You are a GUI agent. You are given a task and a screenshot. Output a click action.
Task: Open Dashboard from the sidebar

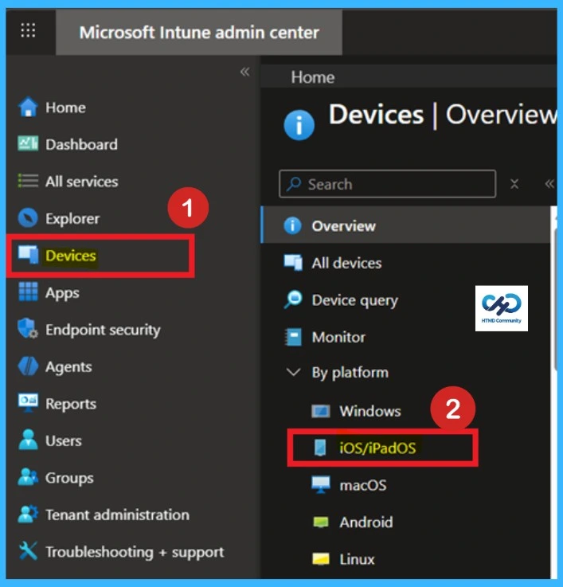(81, 144)
